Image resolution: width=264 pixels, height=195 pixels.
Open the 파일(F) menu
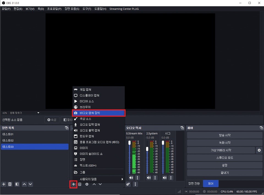tap(6, 9)
